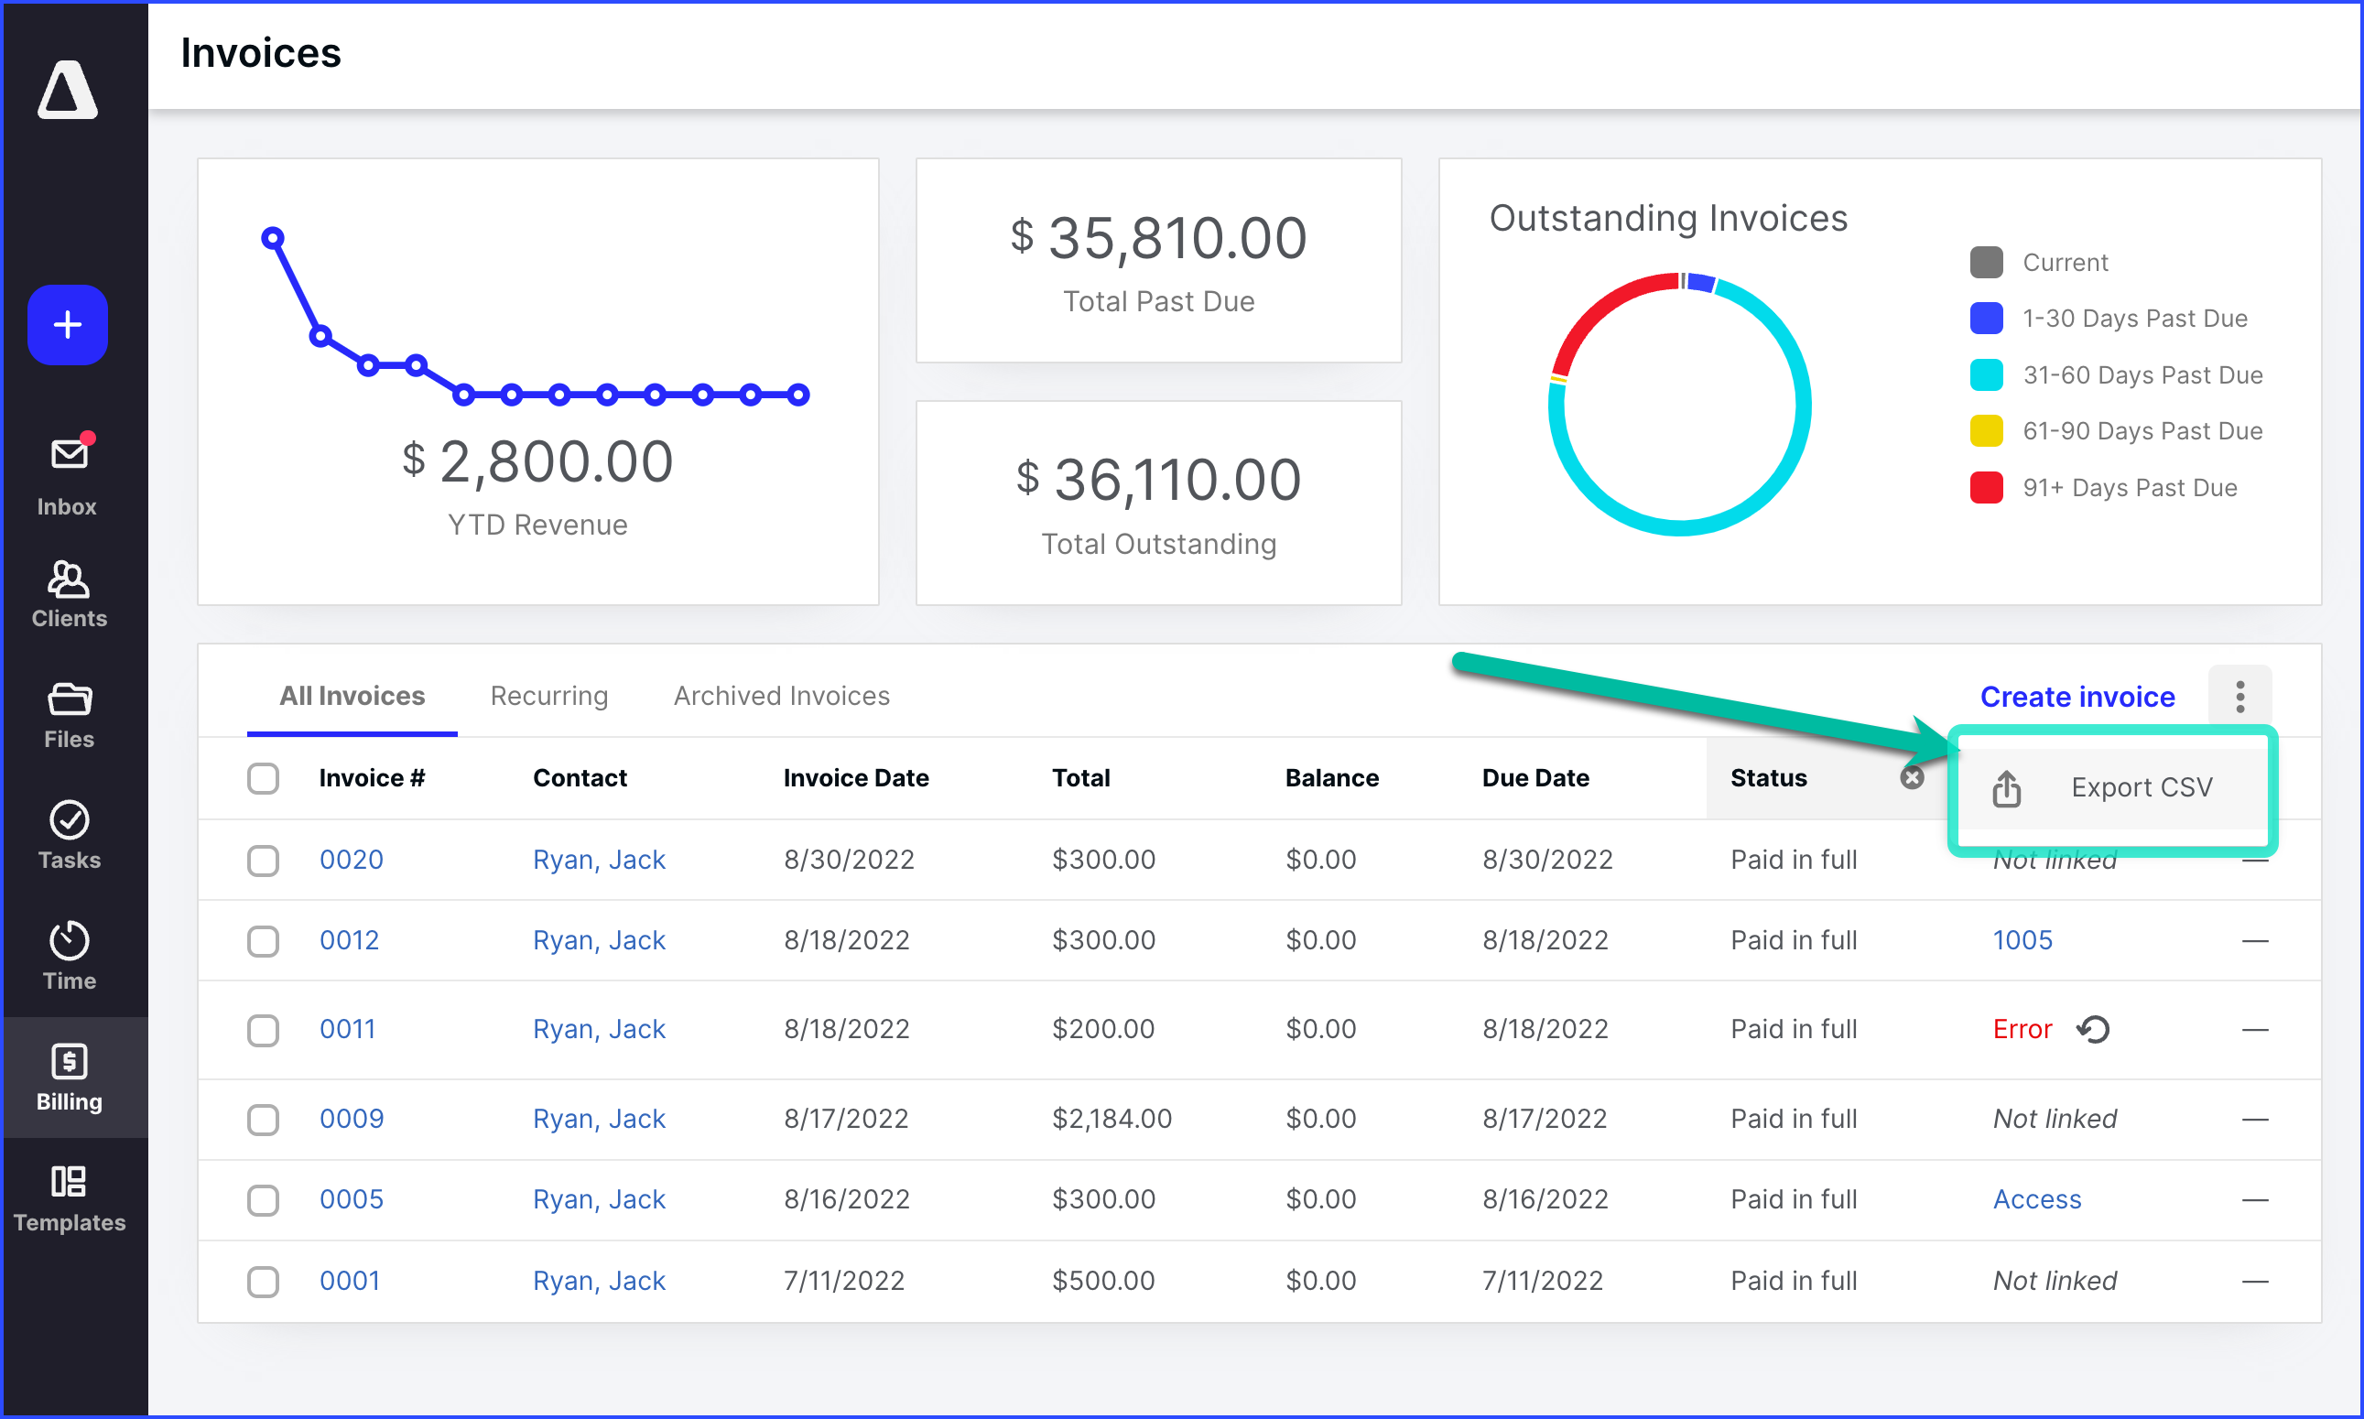Open the Time tracking panel

click(x=67, y=954)
